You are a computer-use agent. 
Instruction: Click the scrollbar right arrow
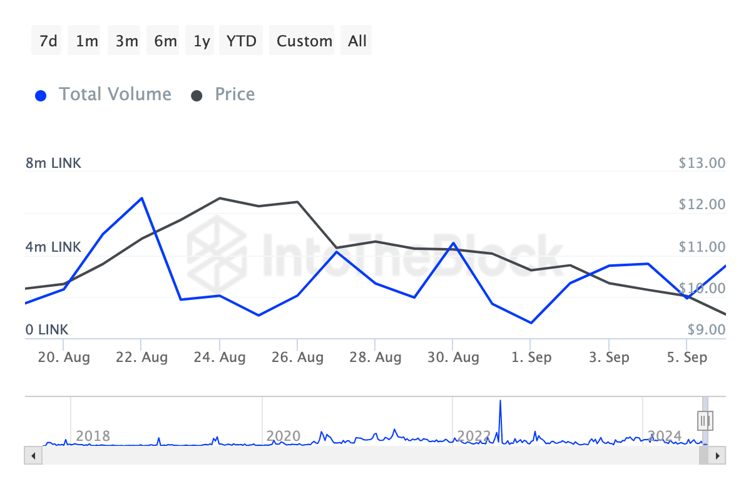(x=718, y=455)
